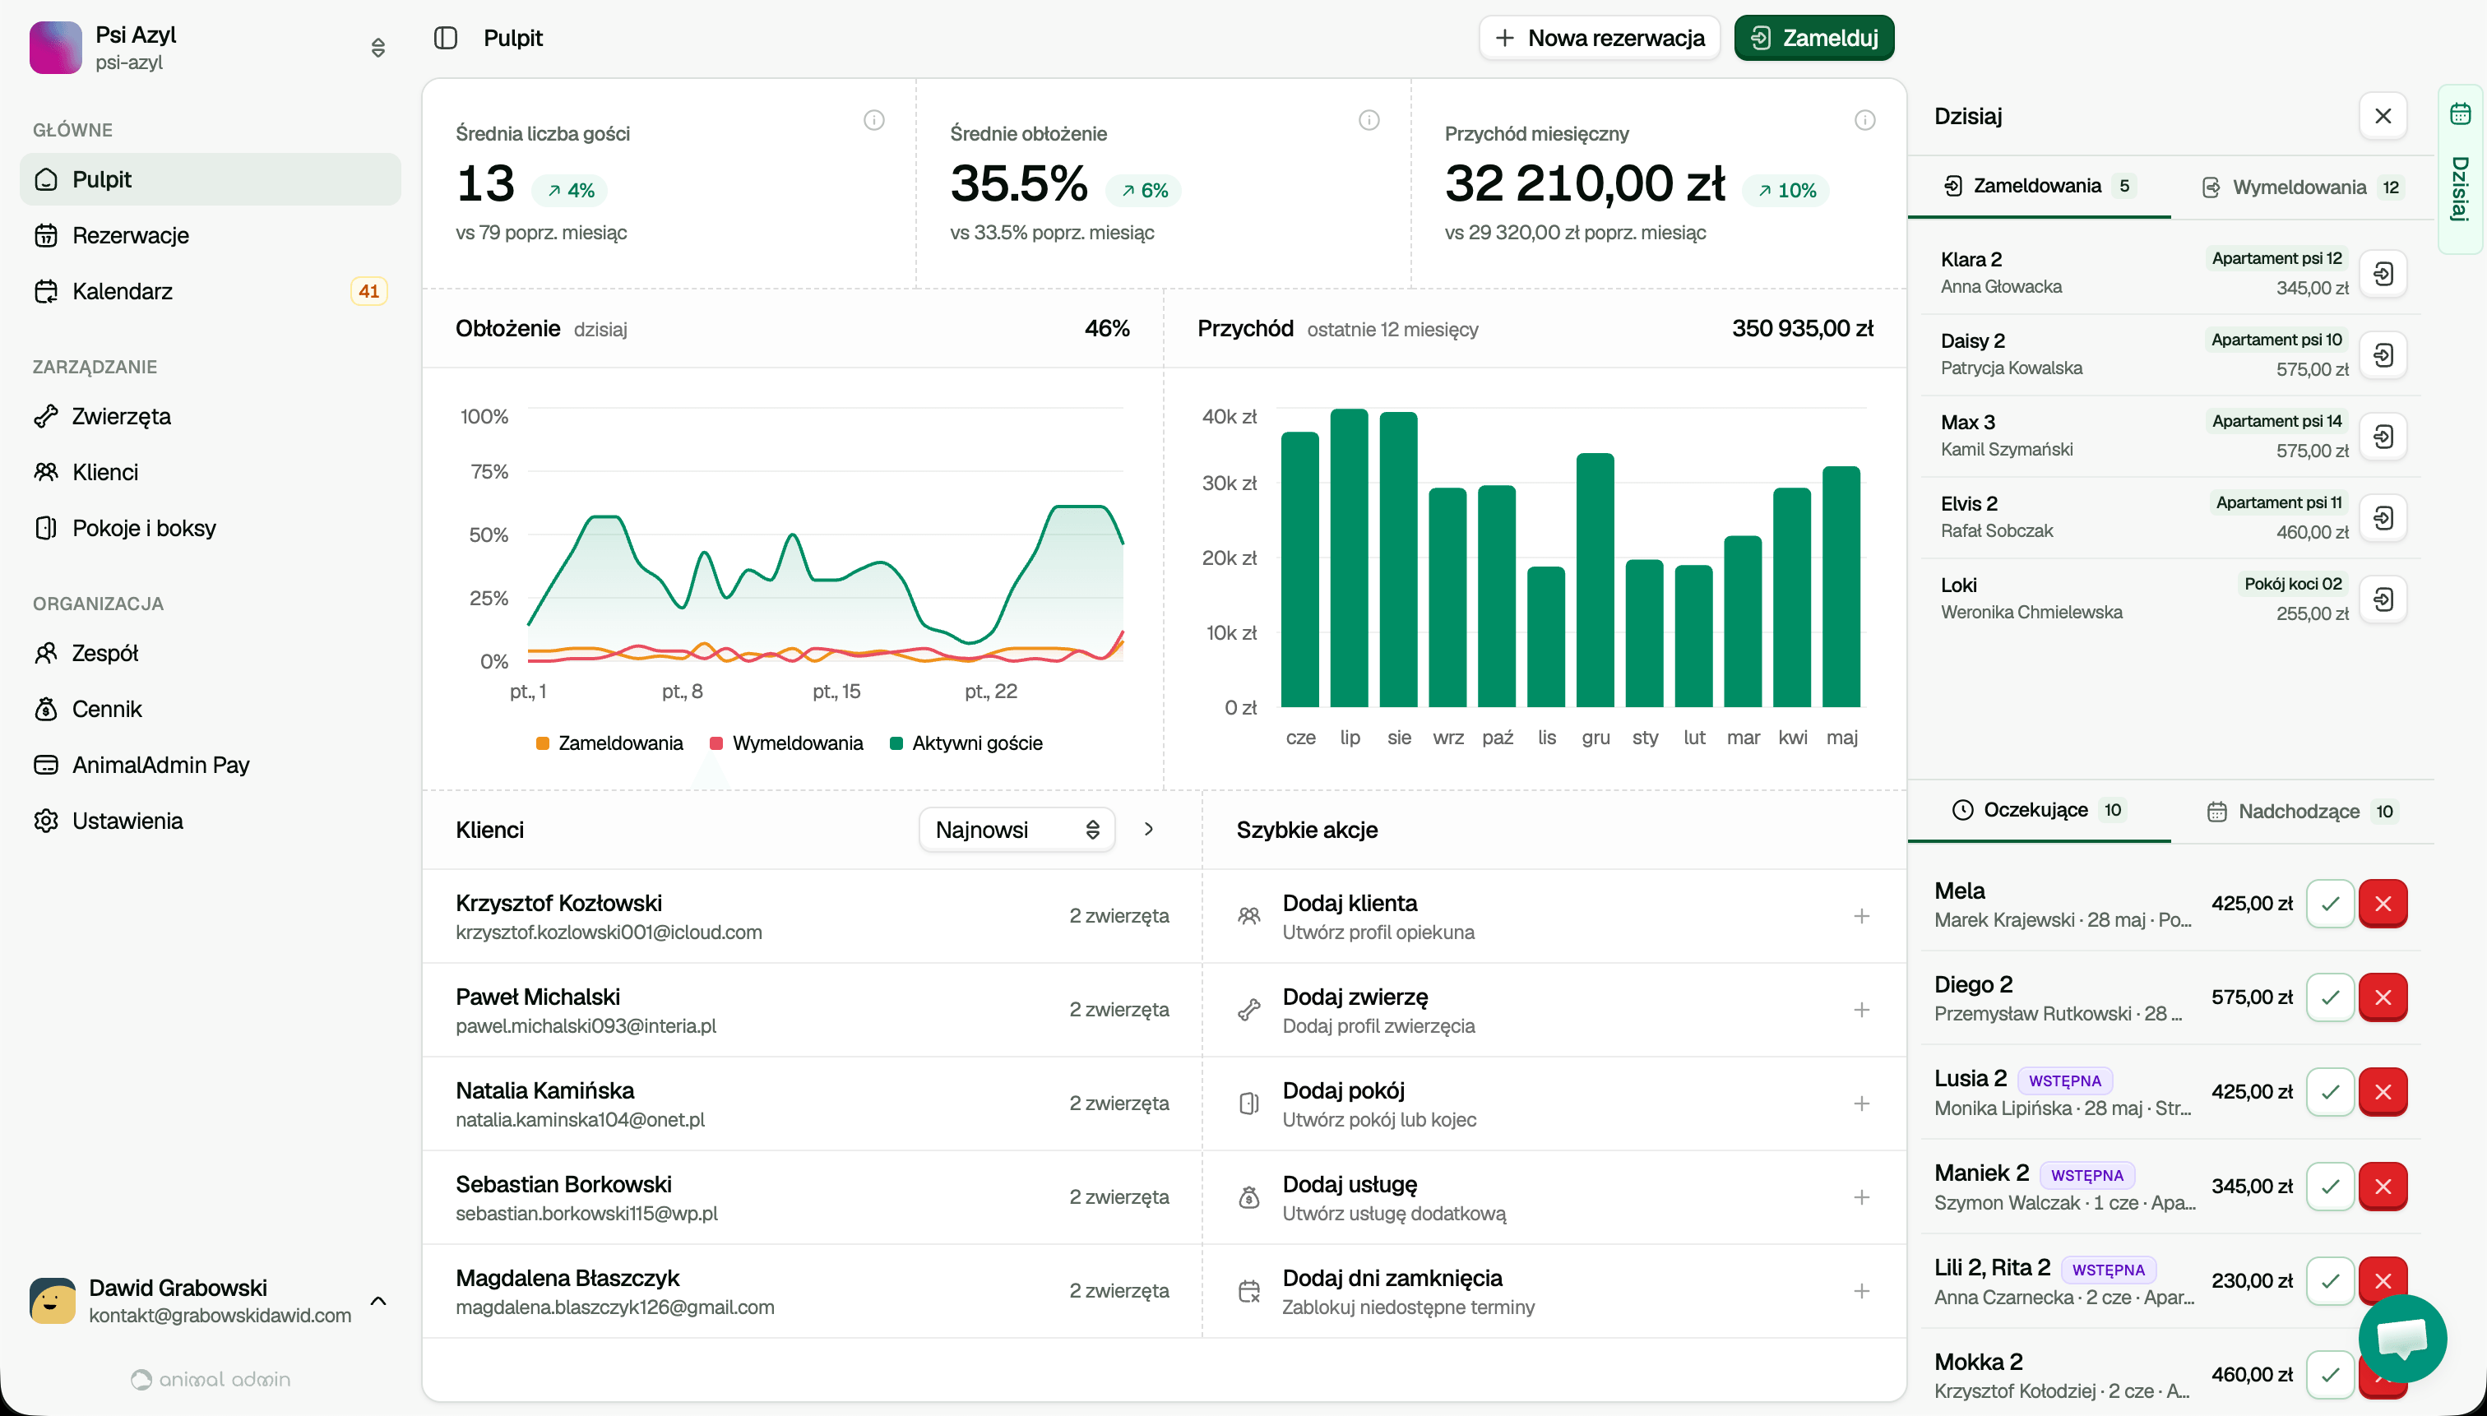
Task: Create a Nowa rezerwacja
Action: (1599, 38)
